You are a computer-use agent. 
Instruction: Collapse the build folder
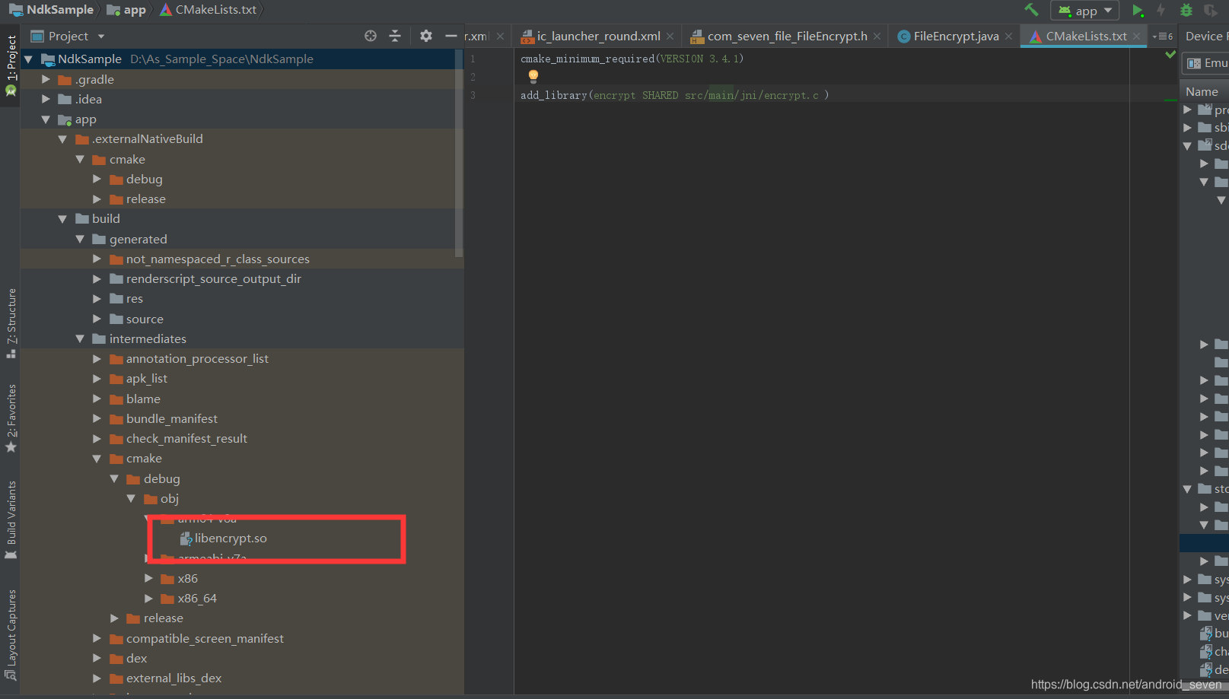[62, 219]
